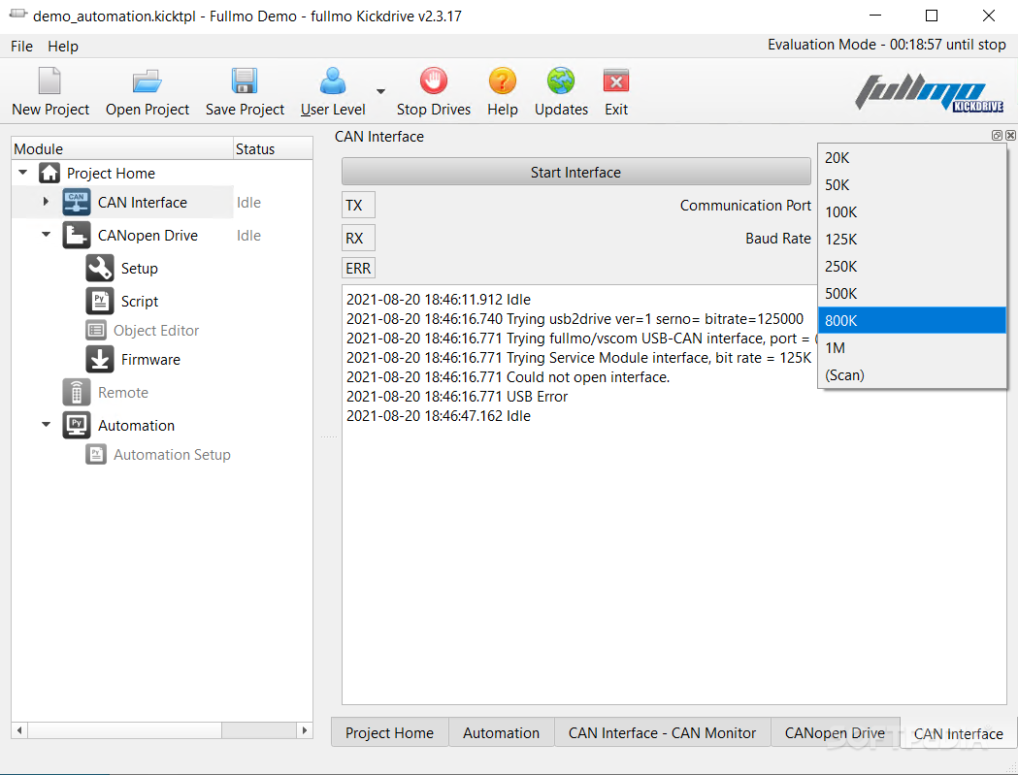
Task: Select highlighted 800K baud rate option
Action: coord(912,321)
